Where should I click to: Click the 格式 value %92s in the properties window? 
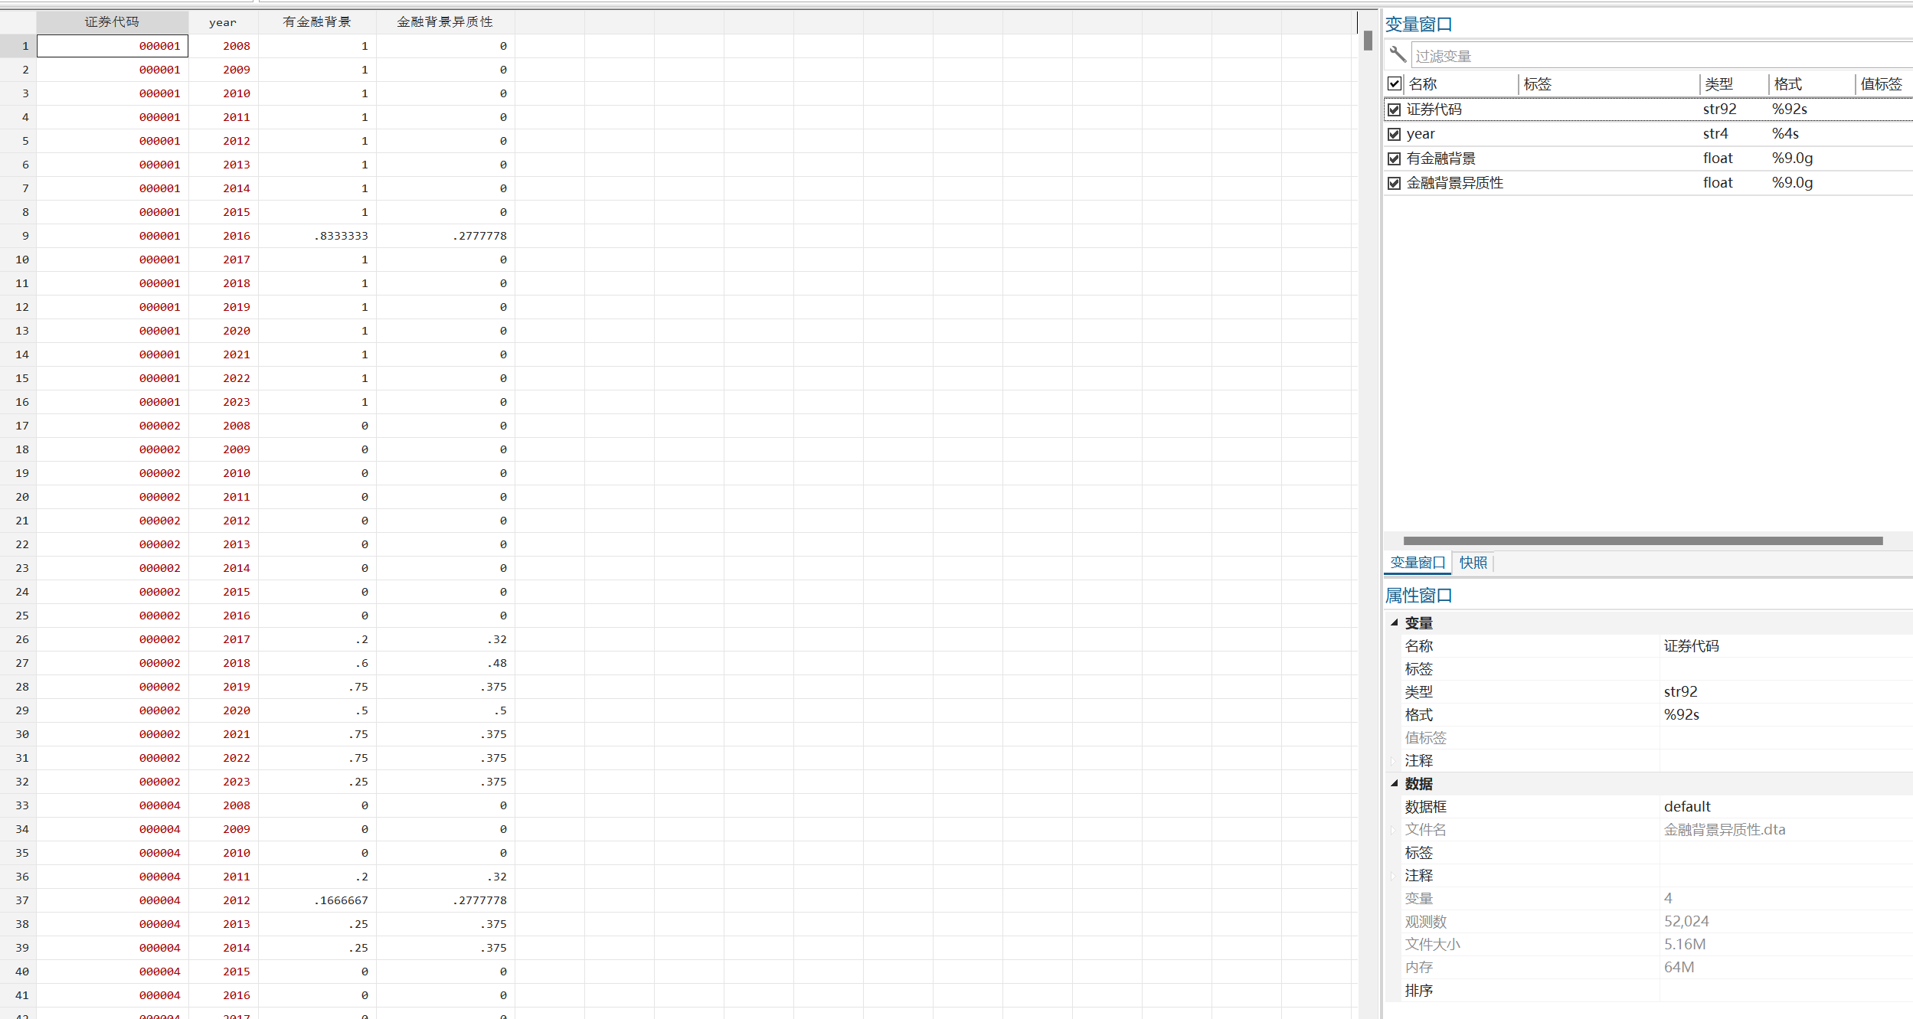(x=1682, y=714)
